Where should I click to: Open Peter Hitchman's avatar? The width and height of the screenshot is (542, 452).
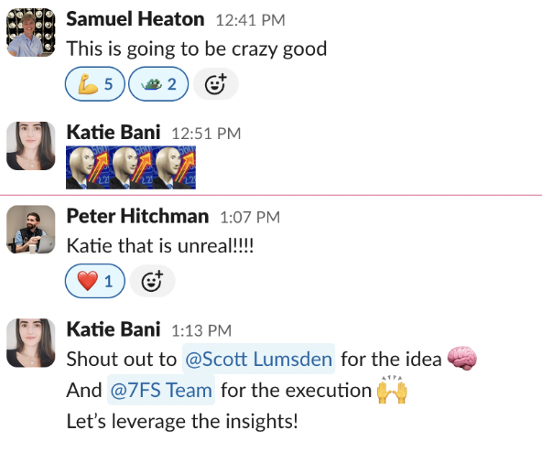(x=31, y=230)
